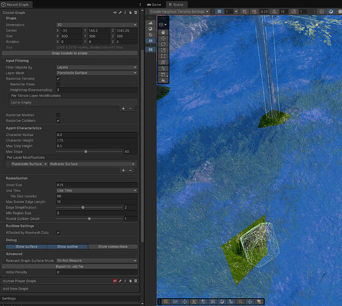This screenshot has height=306, width=342.
Task: Enable the Rasterize Meshes checkbox
Action: click(58, 115)
